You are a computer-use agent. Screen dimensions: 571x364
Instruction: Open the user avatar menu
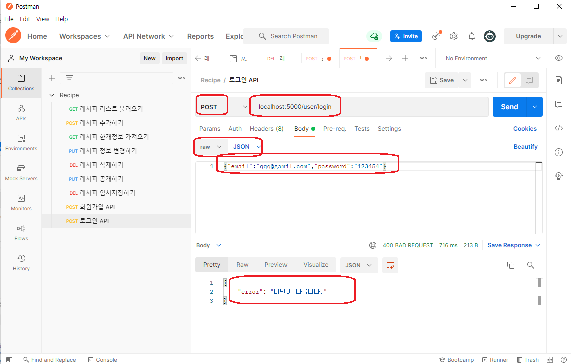coord(490,36)
